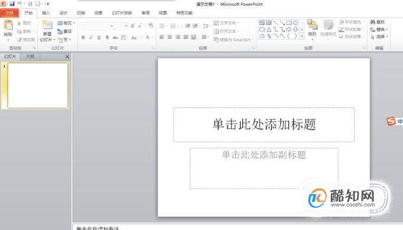The image size is (403, 230).
Task: Click the Line Spacing icon
Action: (x=206, y=26)
